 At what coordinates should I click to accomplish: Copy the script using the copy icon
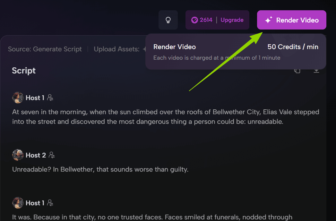[297, 71]
